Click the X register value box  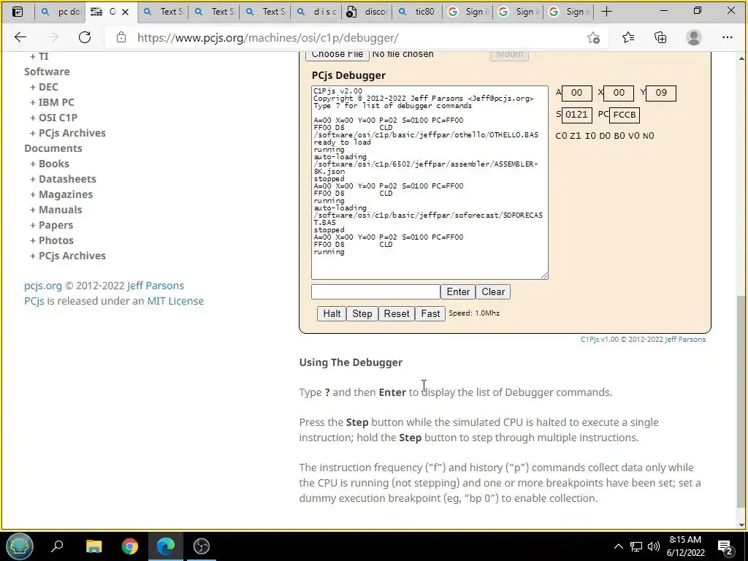619,93
